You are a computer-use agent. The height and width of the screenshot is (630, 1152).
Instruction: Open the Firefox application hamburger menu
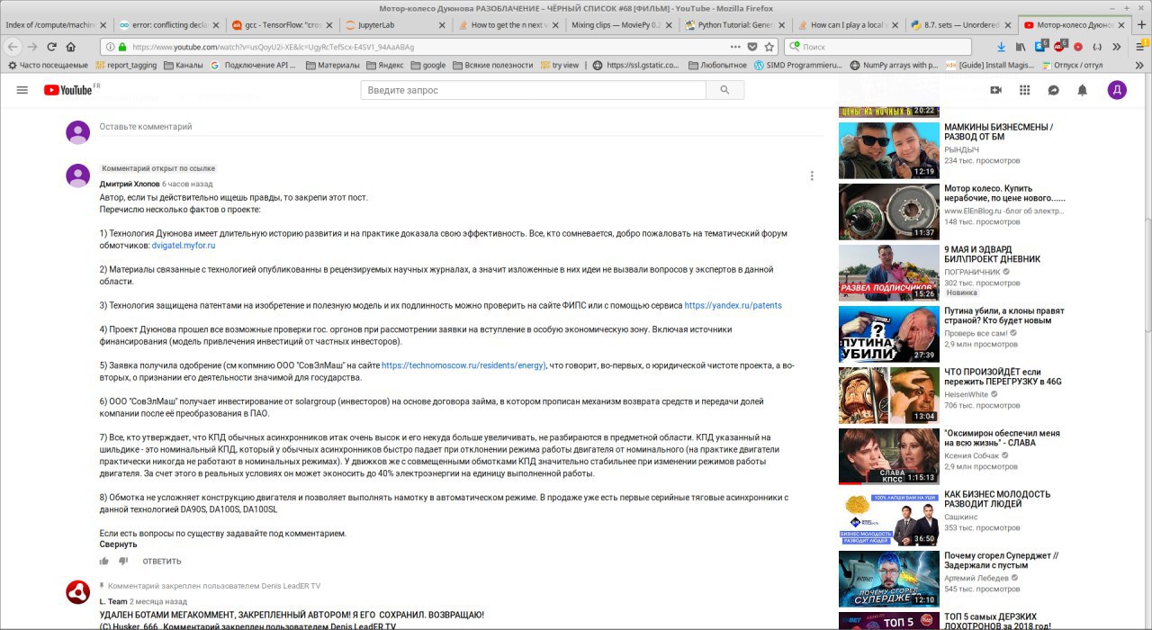point(1138,46)
